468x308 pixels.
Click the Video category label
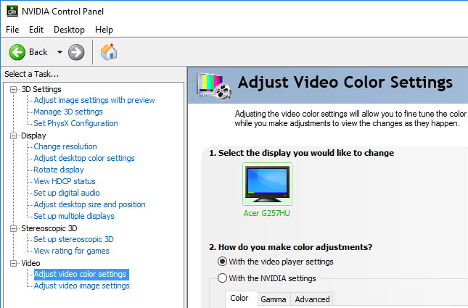pos(30,263)
